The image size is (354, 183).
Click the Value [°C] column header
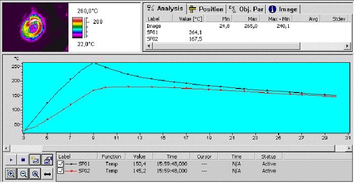coord(189,19)
